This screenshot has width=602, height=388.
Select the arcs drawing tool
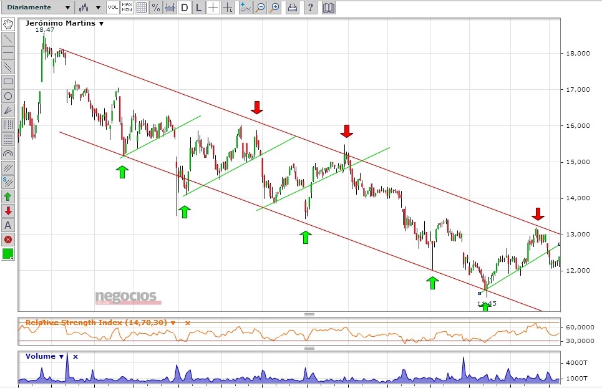8,153
